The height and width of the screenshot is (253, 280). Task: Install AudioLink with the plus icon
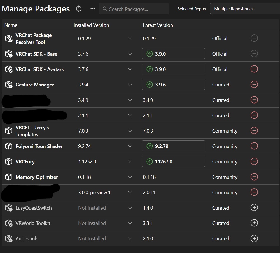[254, 238]
